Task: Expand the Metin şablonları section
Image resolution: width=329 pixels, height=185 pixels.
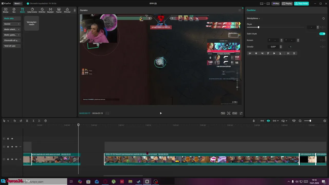Action: click(12, 35)
